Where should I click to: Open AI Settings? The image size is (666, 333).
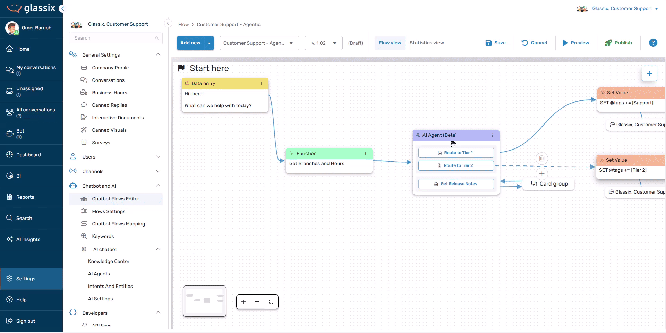click(100, 299)
